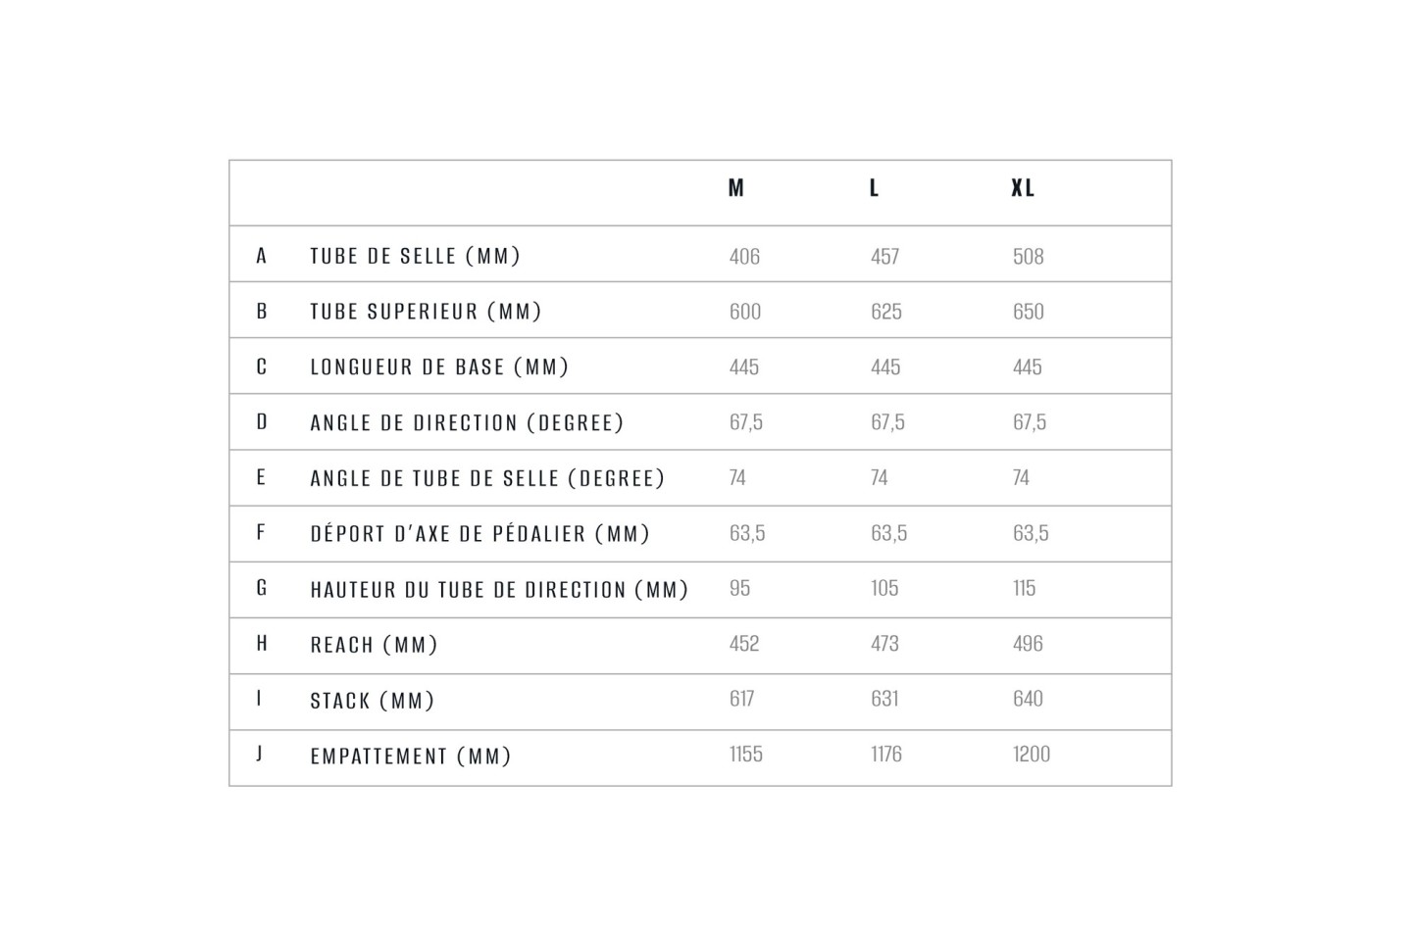Image resolution: width=1412 pixels, height=929 pixels.
Task: Click the 406 seat tube value
Action: pos(744,257)
